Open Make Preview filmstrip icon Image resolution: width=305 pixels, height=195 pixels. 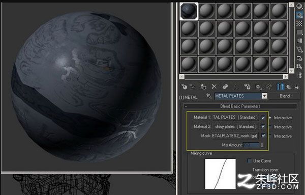point(299,49)
